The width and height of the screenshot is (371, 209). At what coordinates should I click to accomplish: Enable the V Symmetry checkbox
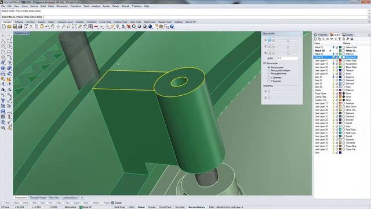click(269, 81)
